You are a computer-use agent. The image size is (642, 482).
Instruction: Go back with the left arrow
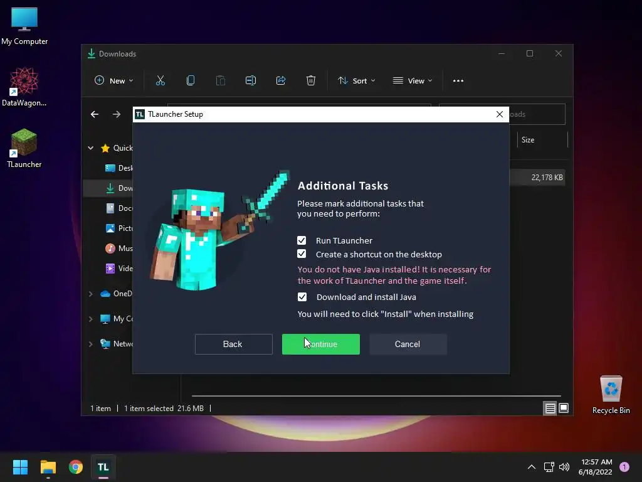click(x=95, y=114)
